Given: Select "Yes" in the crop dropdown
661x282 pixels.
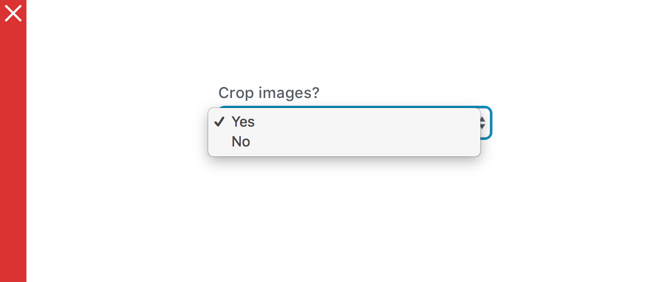Looking at the screenshot, I should coord(243,122).
